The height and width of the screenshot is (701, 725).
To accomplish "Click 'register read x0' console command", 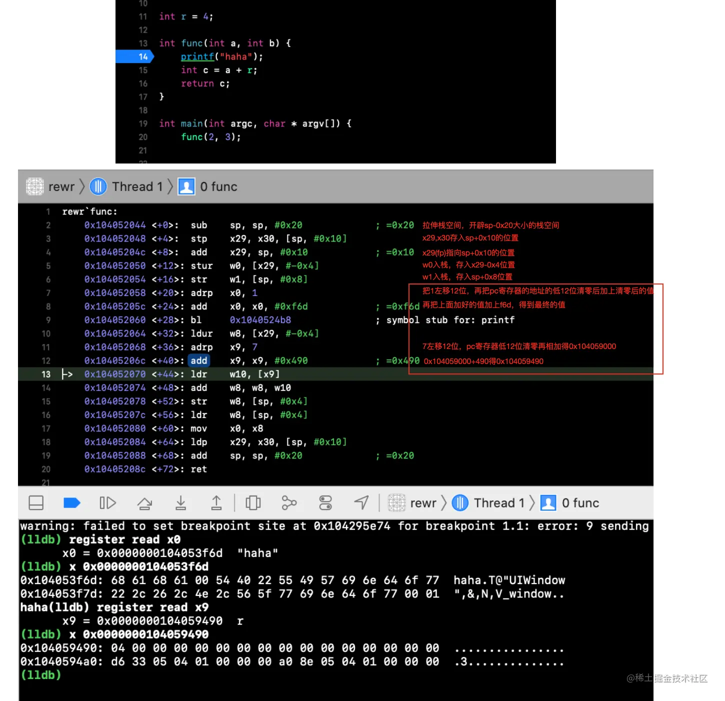I will point(124,539).
